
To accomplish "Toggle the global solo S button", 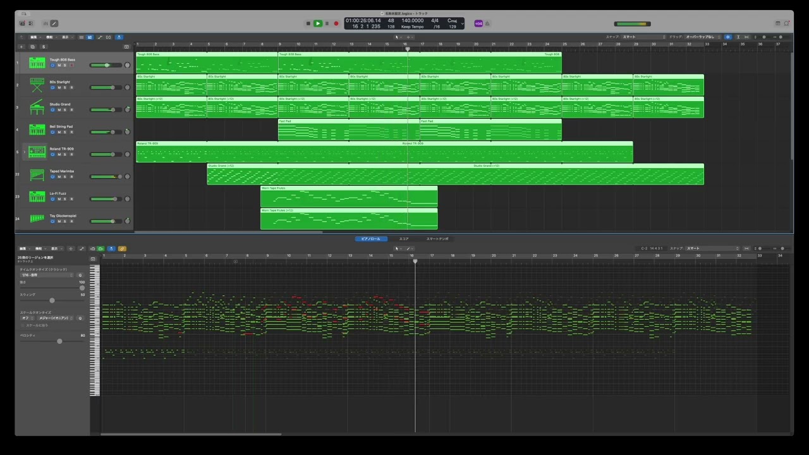I will point(44,47).
